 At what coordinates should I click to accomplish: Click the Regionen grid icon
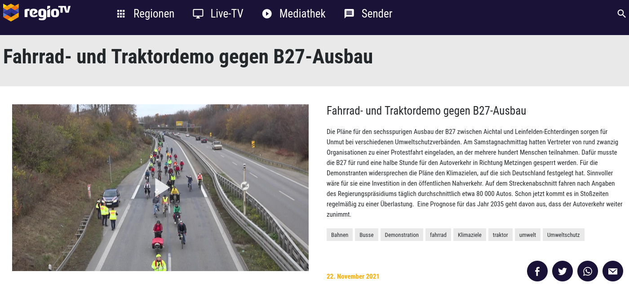pos(121,14)
